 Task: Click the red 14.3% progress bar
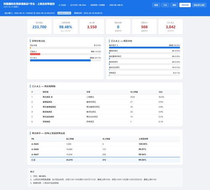coord(35,54)
